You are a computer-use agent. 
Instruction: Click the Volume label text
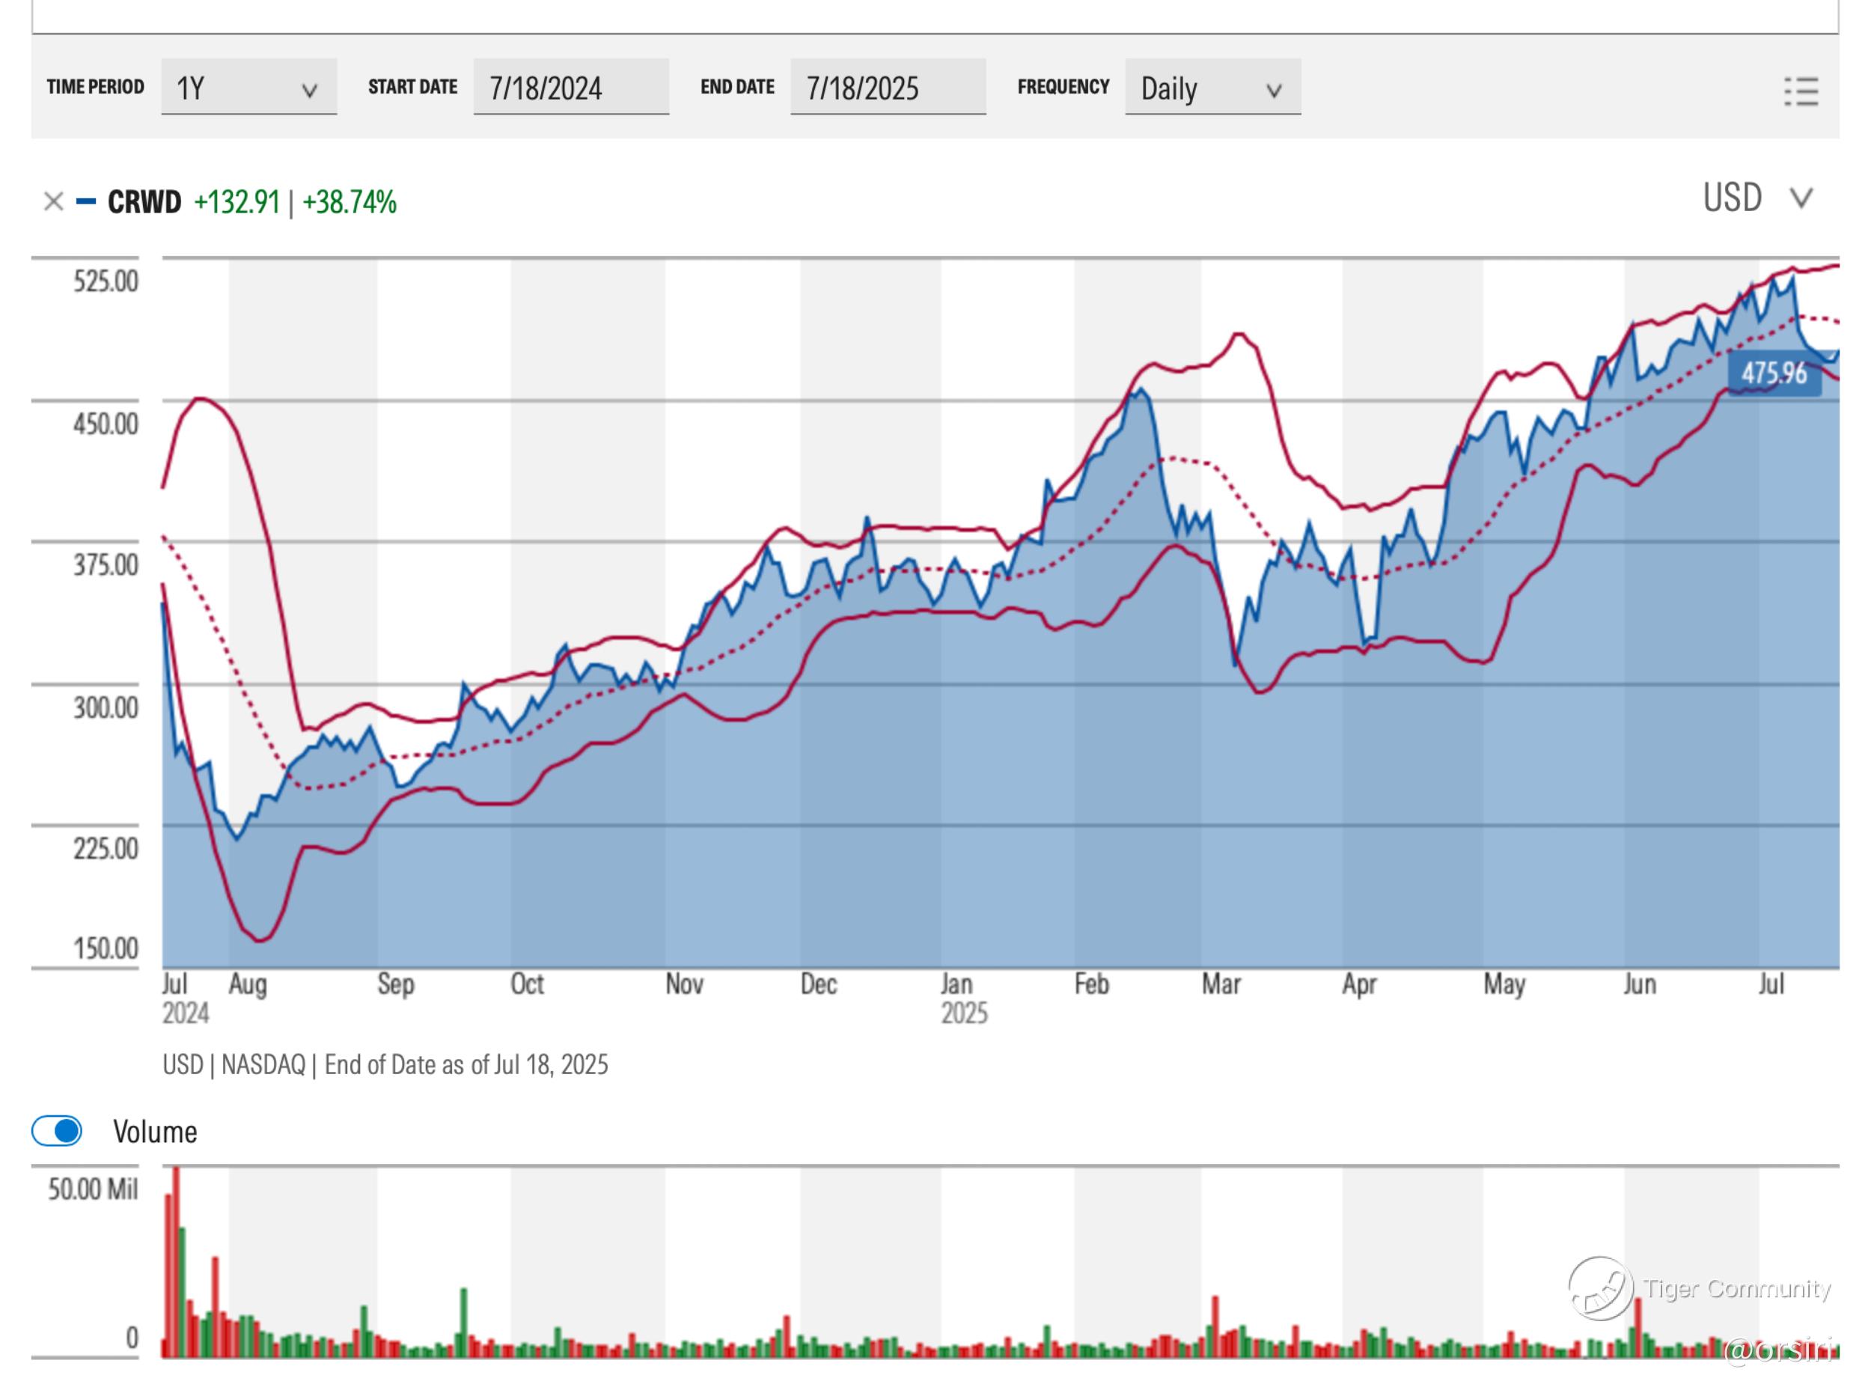pos(155,1132)
